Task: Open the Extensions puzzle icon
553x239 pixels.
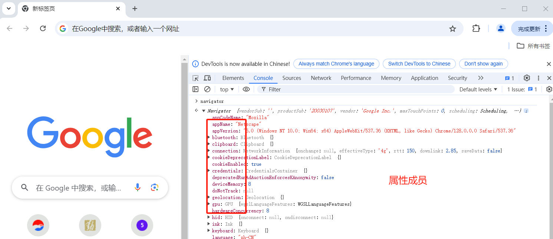Action: [x=476, y=28]
